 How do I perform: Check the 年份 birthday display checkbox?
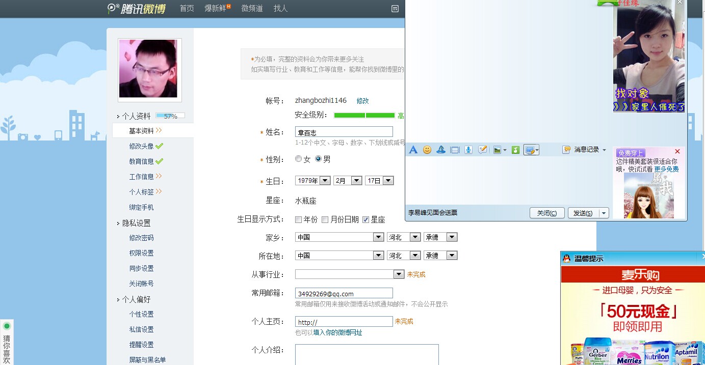(x=299, y=220)
